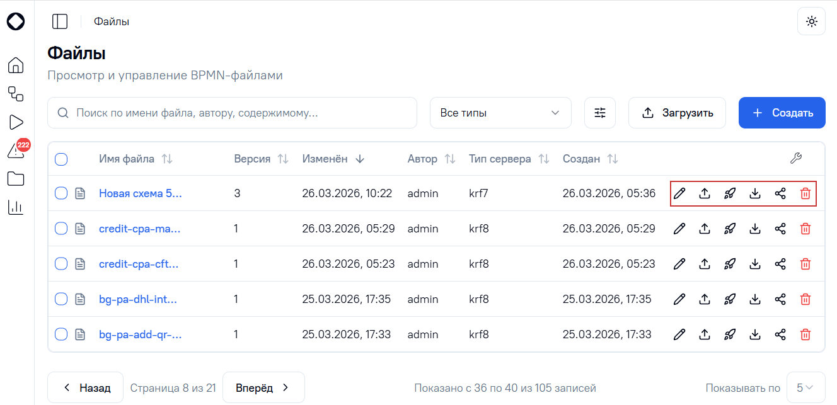Select the credit-cpa-ma row checkbox
837x405 pixels.
(x=61, y=229)
